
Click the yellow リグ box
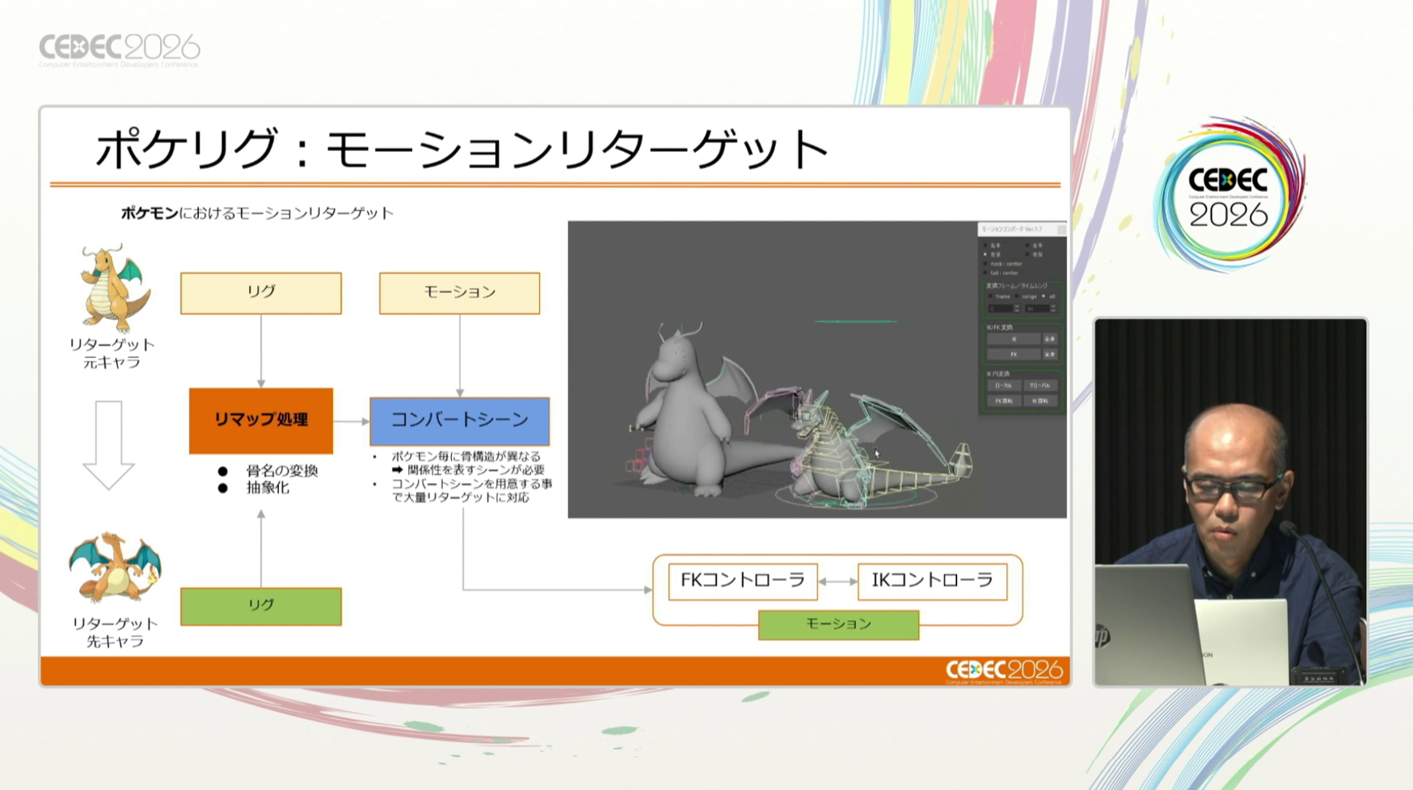261,292
